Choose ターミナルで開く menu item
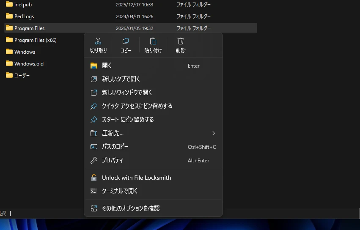Viewport: 360px width, 230px height. 120,191
